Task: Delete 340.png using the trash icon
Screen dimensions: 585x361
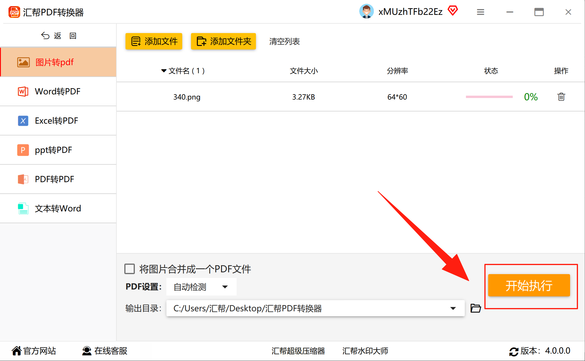Action: pyautogui.click(x=561, y=97)
